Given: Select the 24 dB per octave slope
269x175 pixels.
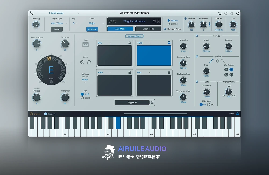Looking at the screenshot, I should pyautogui.click(x=231, y=75).
